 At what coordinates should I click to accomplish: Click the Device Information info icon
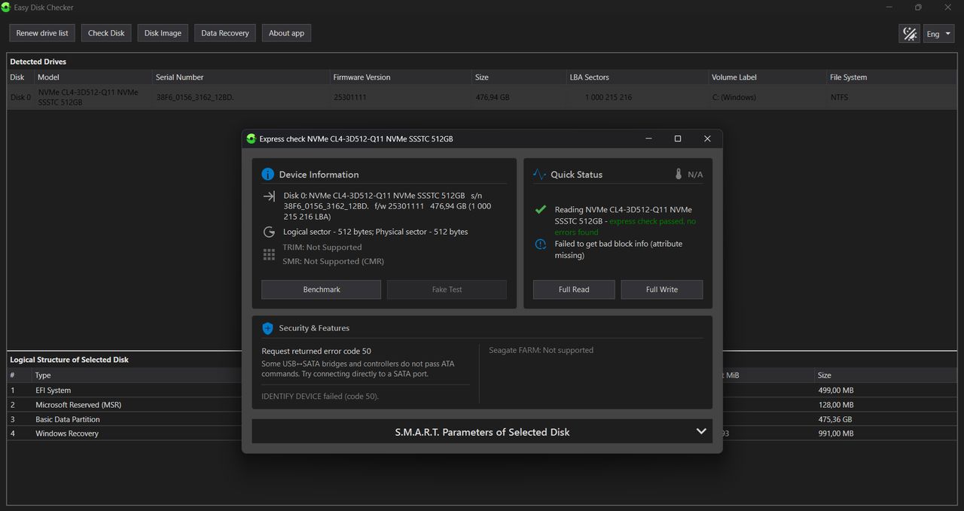pyautogui.click(x=267, y=175)
